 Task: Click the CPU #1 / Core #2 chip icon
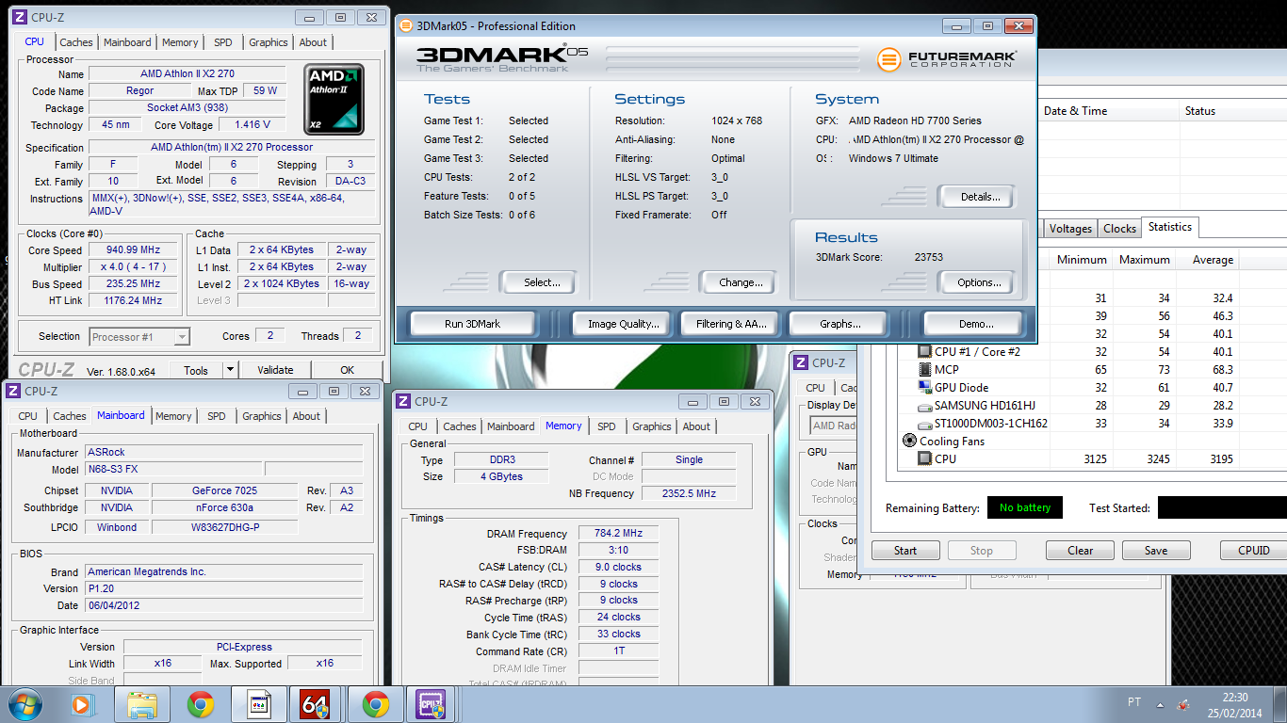pos(925,351)
